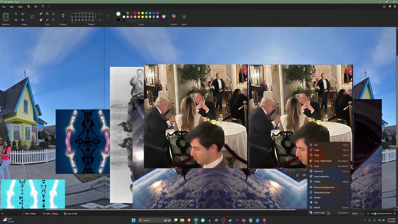Open File Explorer from the taskbar

(182, 220)
